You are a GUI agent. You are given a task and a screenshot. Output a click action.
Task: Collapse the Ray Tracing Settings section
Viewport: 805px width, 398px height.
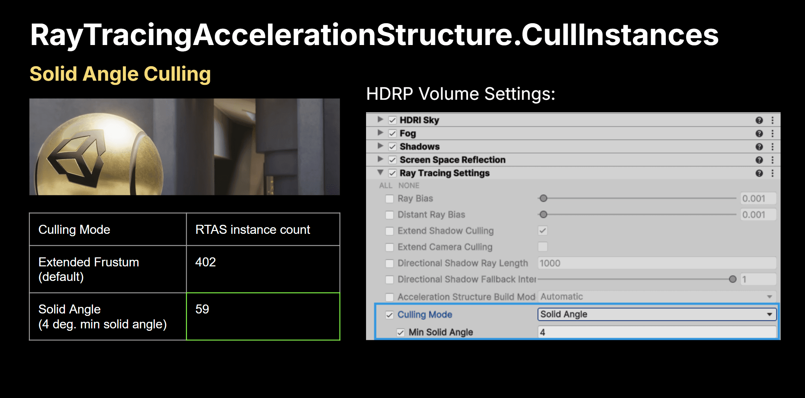coord(380,173)
